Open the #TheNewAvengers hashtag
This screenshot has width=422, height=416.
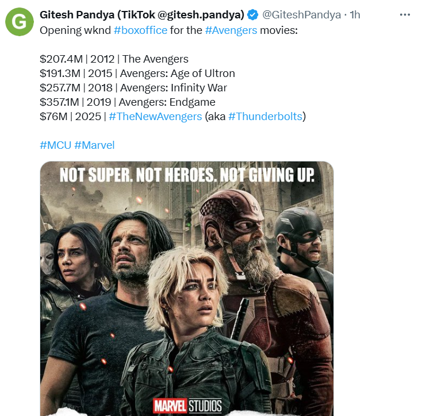tap(155, 117)
